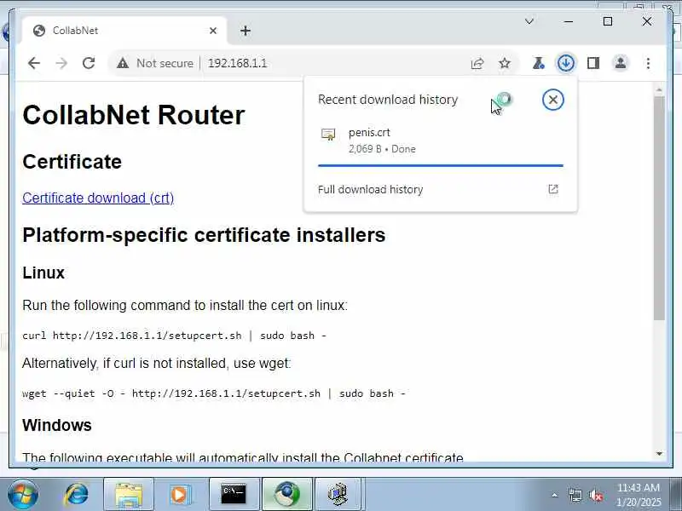Click the Chromium browser taskbar button
682x511 pixels.
287,495
